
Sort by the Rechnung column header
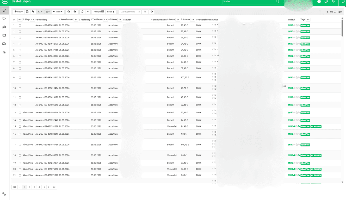pos(84,20)
